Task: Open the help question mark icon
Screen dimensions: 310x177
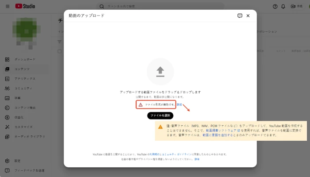Action: 275,6
